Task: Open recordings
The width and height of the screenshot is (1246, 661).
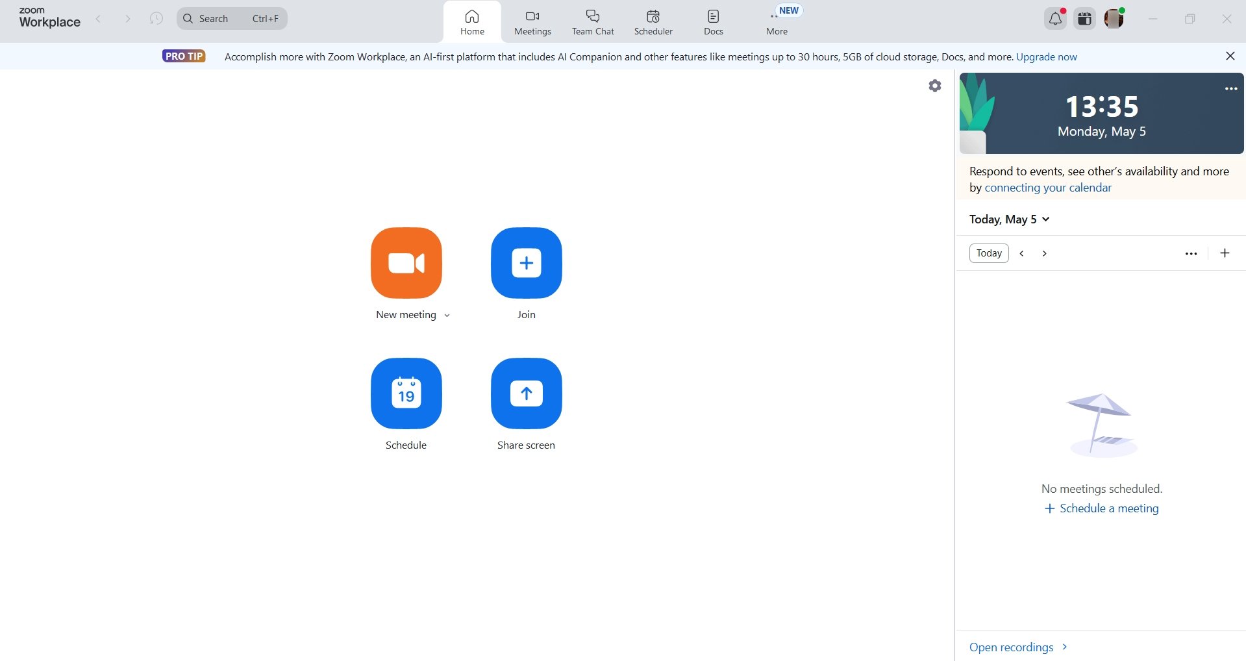Action: (1011, 647)
